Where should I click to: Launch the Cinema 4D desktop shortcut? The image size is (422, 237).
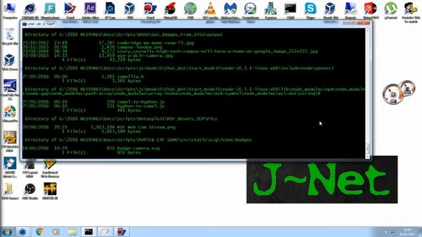pyautogui.click(x=30, y=11)
